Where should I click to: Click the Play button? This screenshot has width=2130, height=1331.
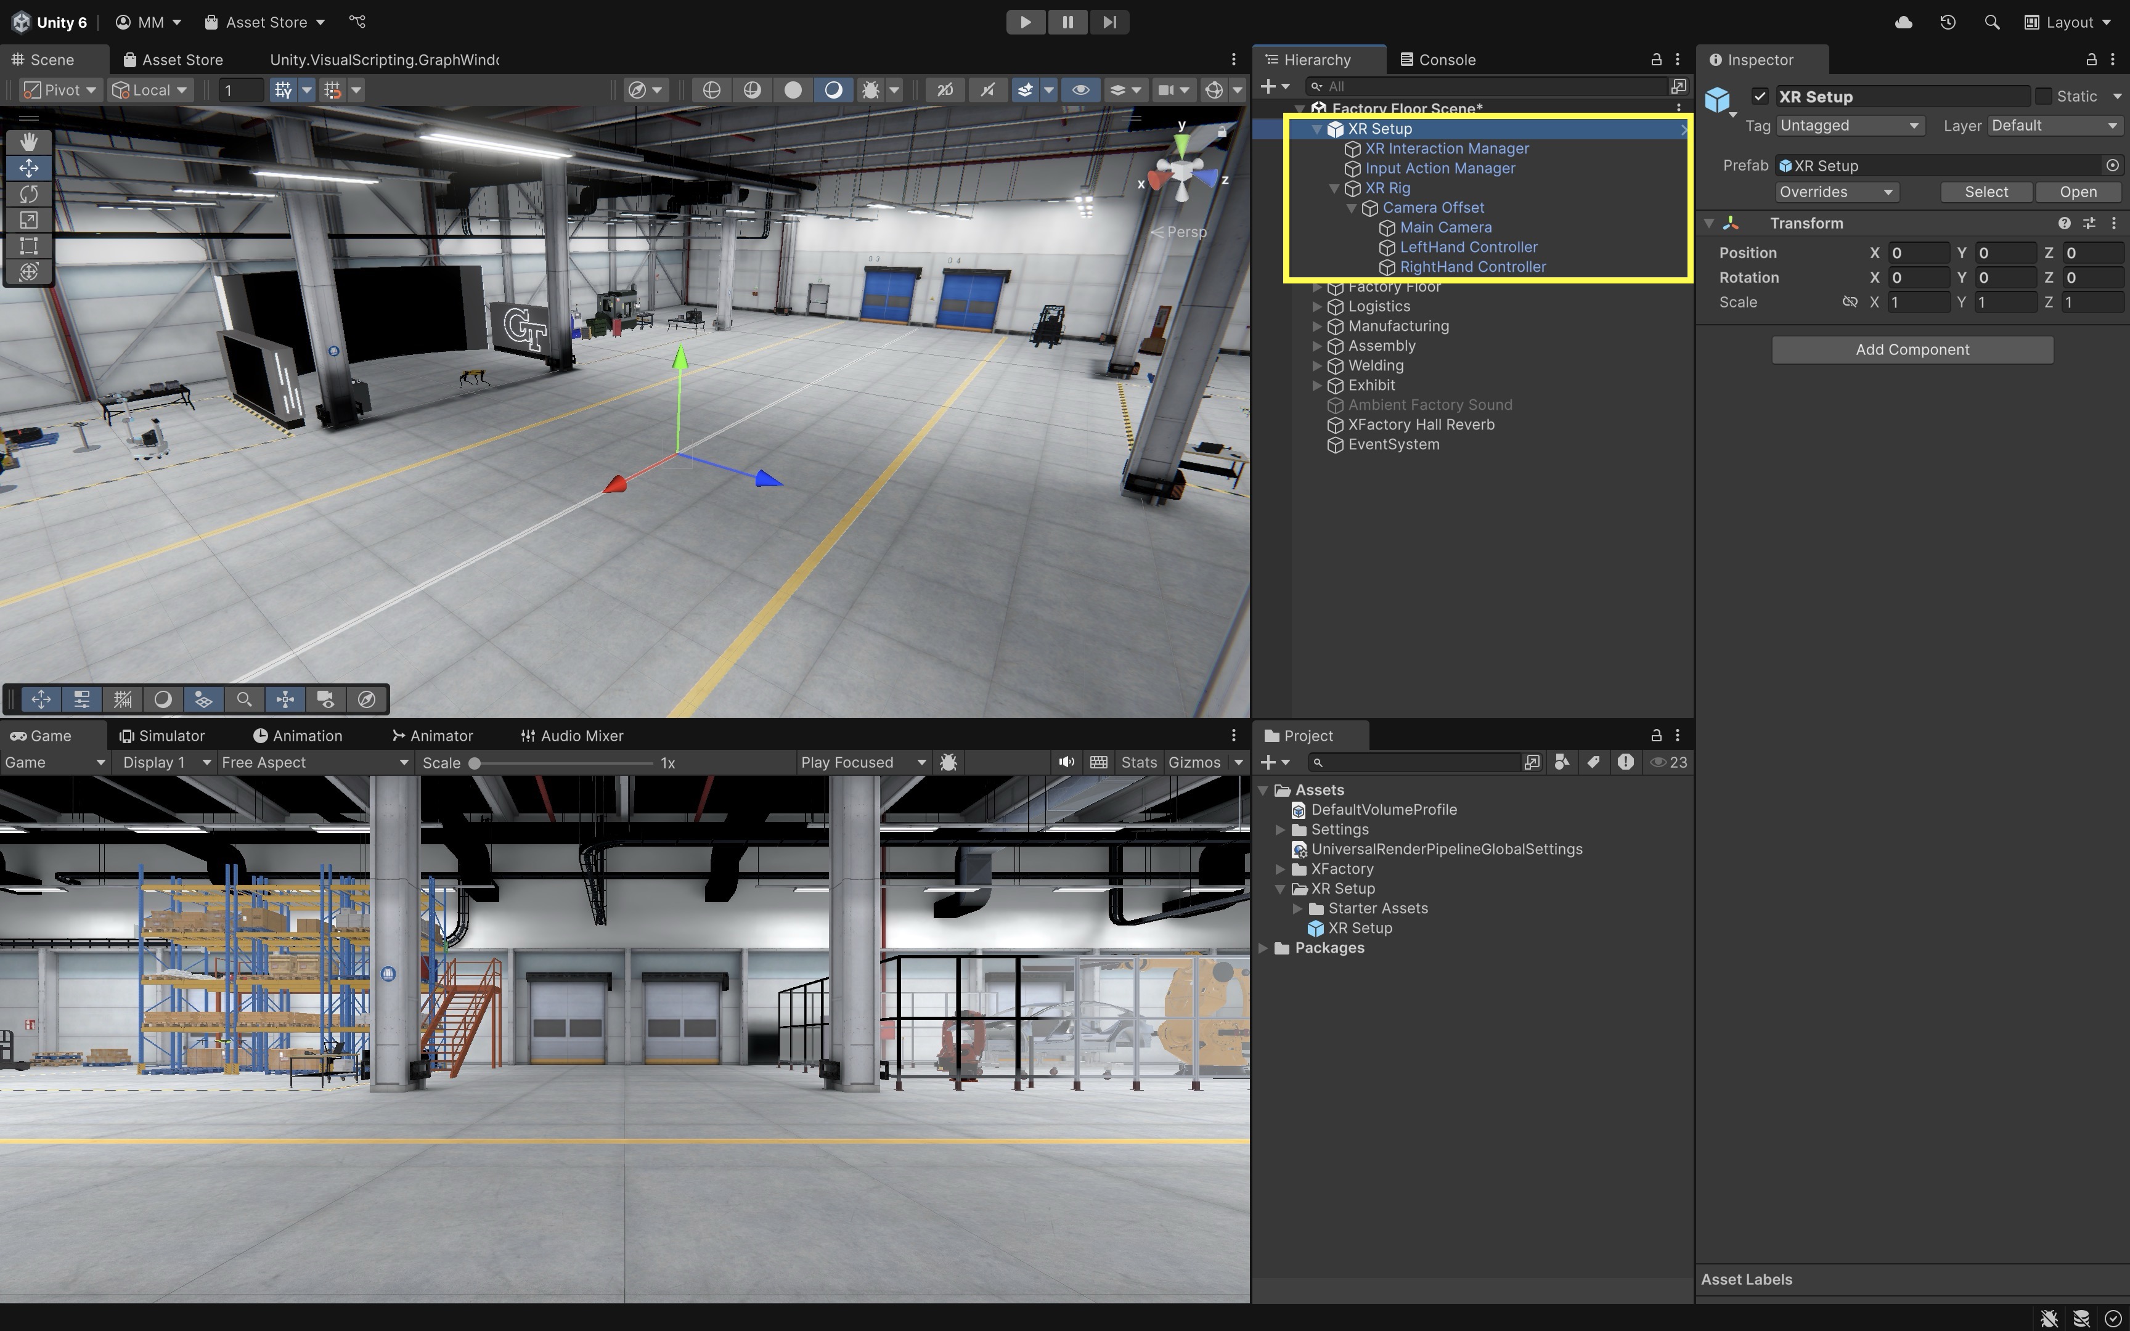[x=1026, y=22]
